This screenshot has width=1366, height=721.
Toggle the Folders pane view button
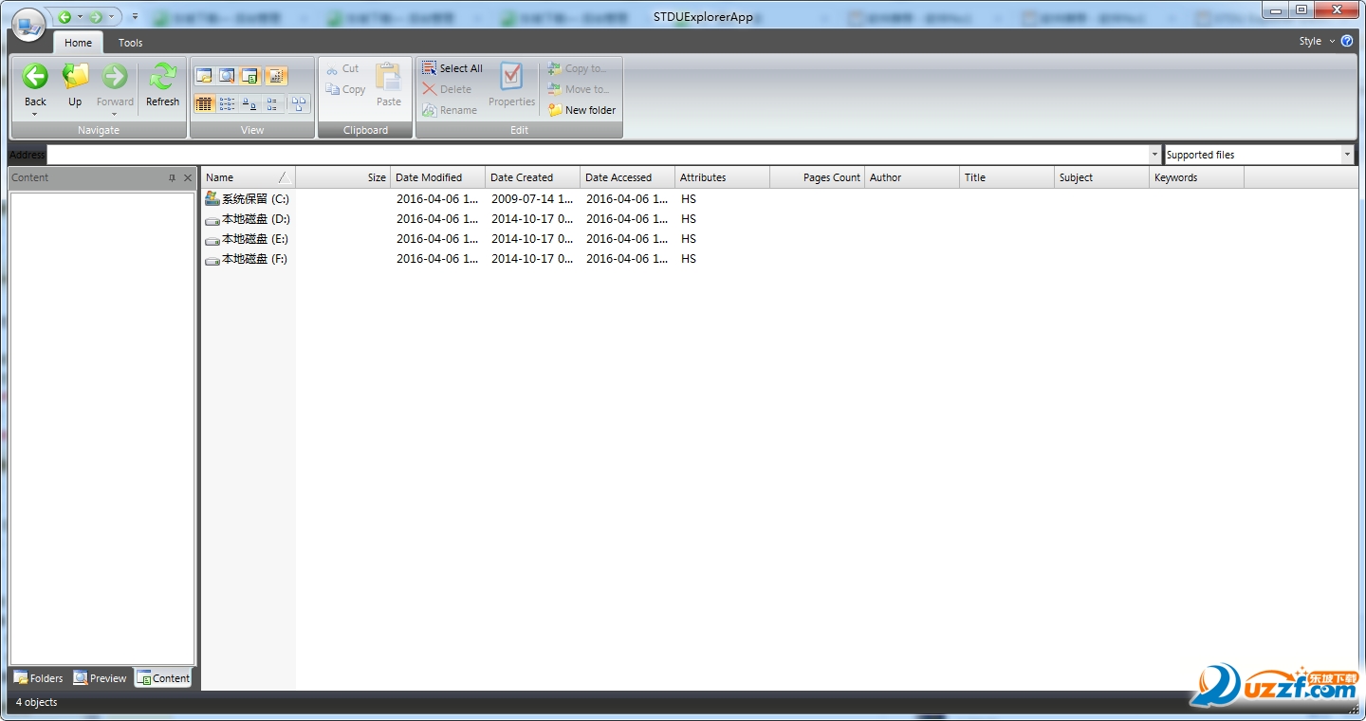tap(204, 76)
